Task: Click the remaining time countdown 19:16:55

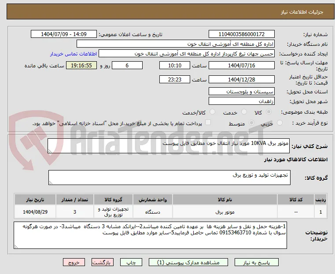Action: tap(81, 65)
